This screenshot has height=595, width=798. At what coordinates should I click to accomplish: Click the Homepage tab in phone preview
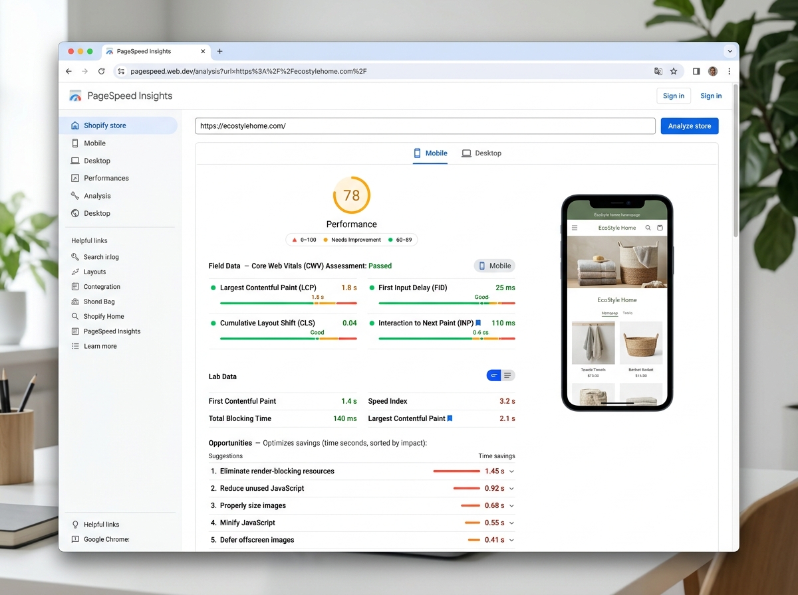tap(609, 313)
